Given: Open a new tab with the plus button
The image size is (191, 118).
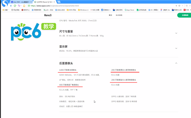Looking at the screenshot, I should (59, 2).
